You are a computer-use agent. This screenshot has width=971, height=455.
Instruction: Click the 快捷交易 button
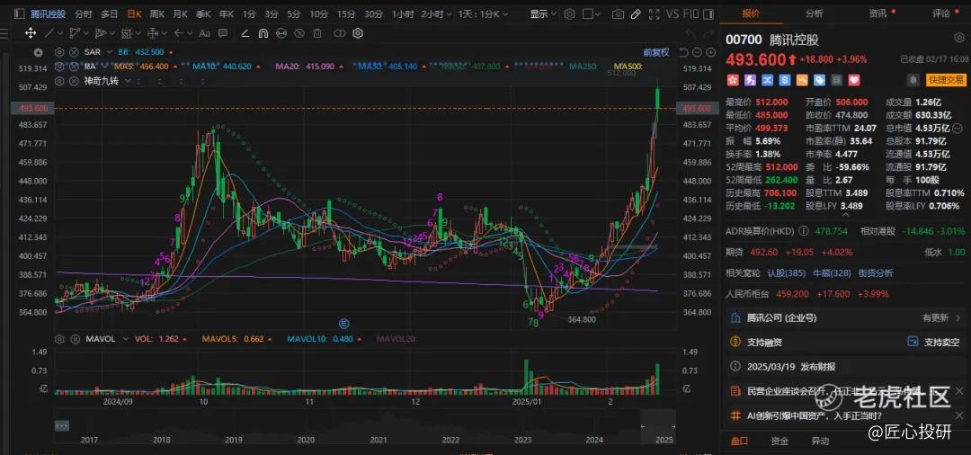tap(946, 80)
